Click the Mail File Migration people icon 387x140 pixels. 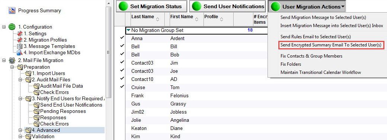point(12,61)
